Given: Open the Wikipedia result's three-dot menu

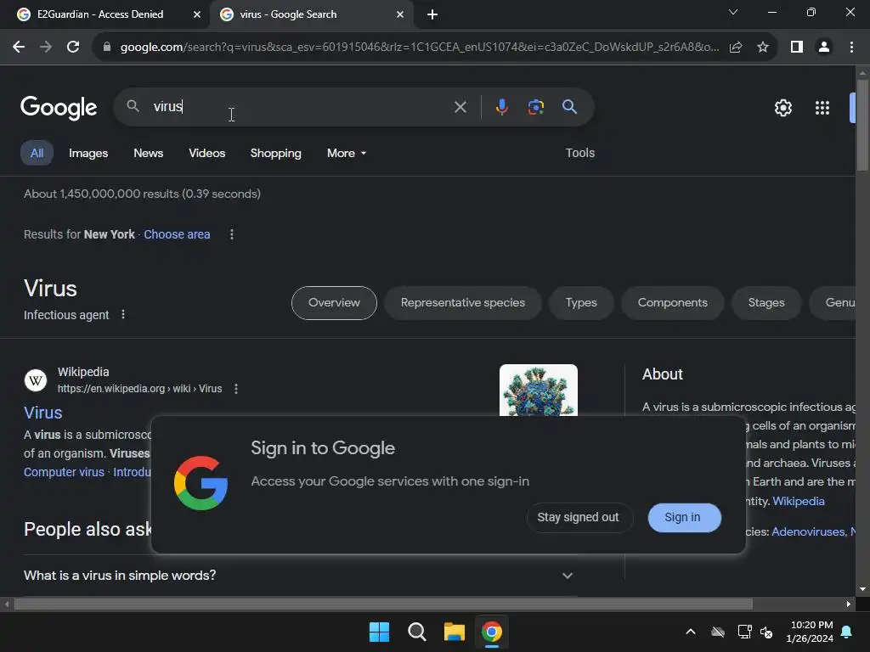Looking at the screenshot, I should [236, 389].
